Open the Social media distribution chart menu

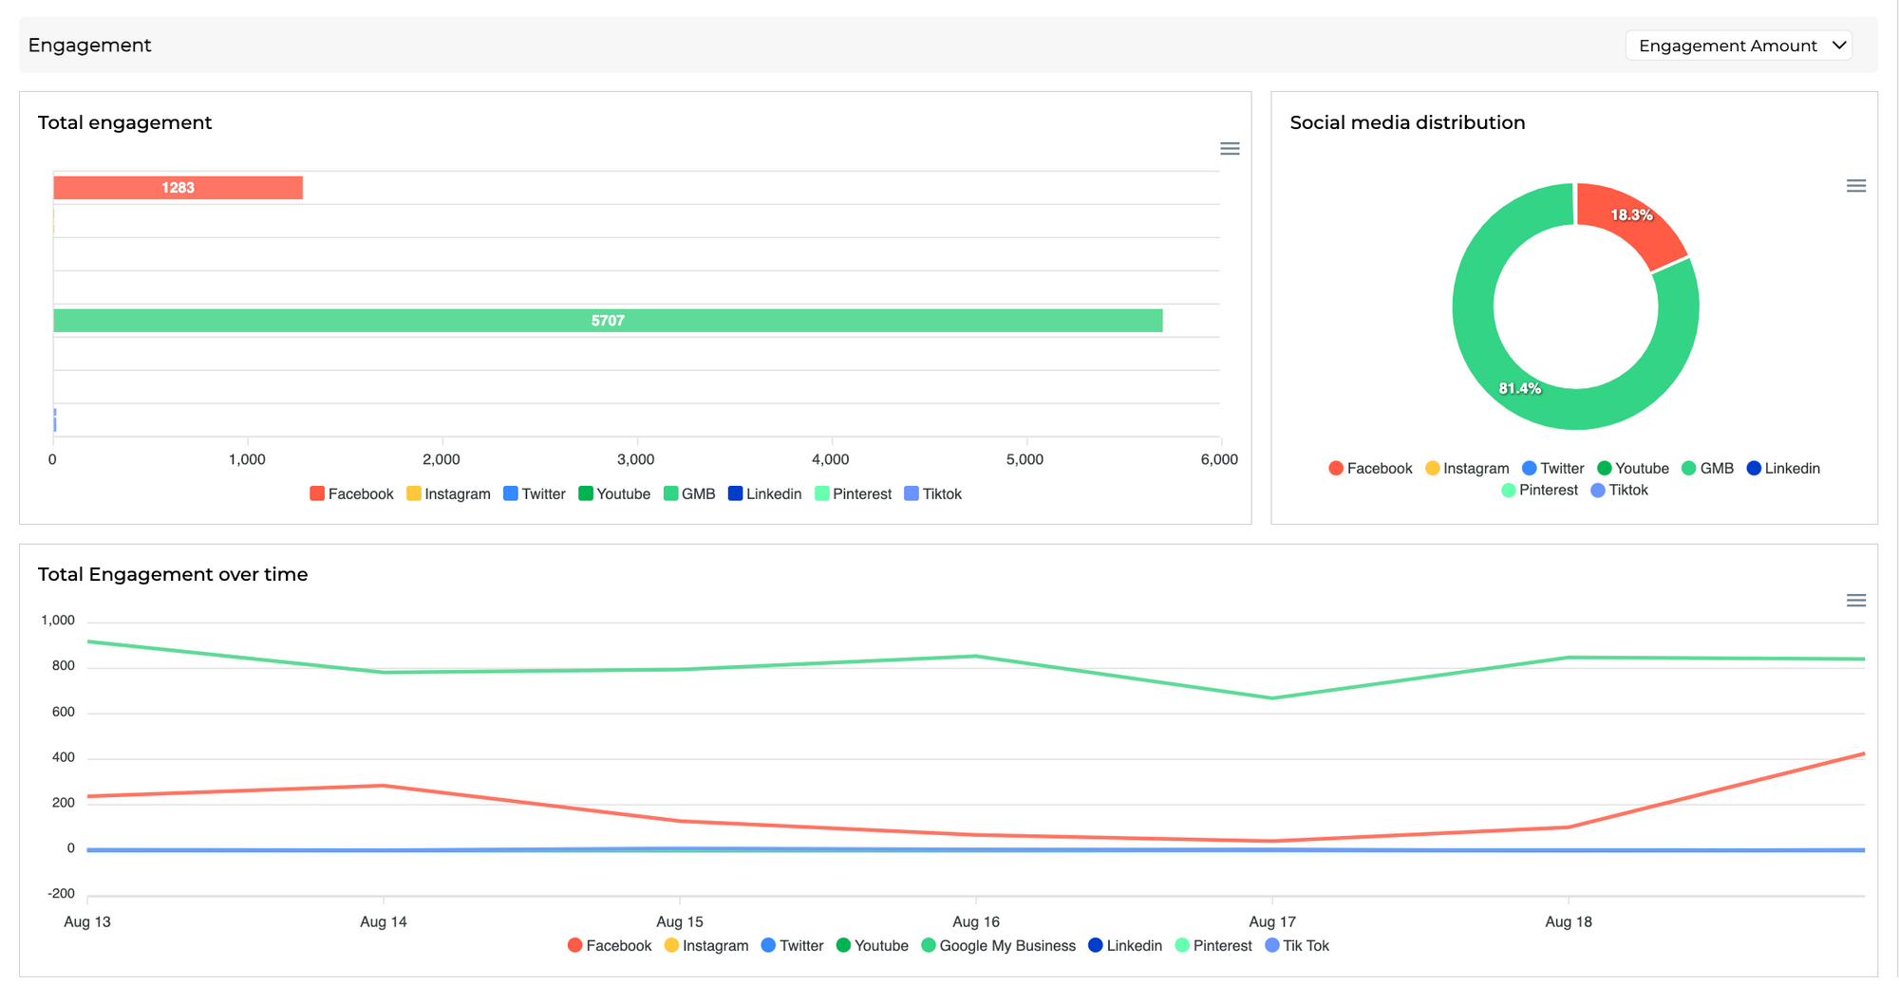[x=1855, y=186]
